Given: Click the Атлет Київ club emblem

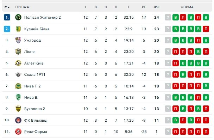Looking at the screenshot, I should pos(18,63).
